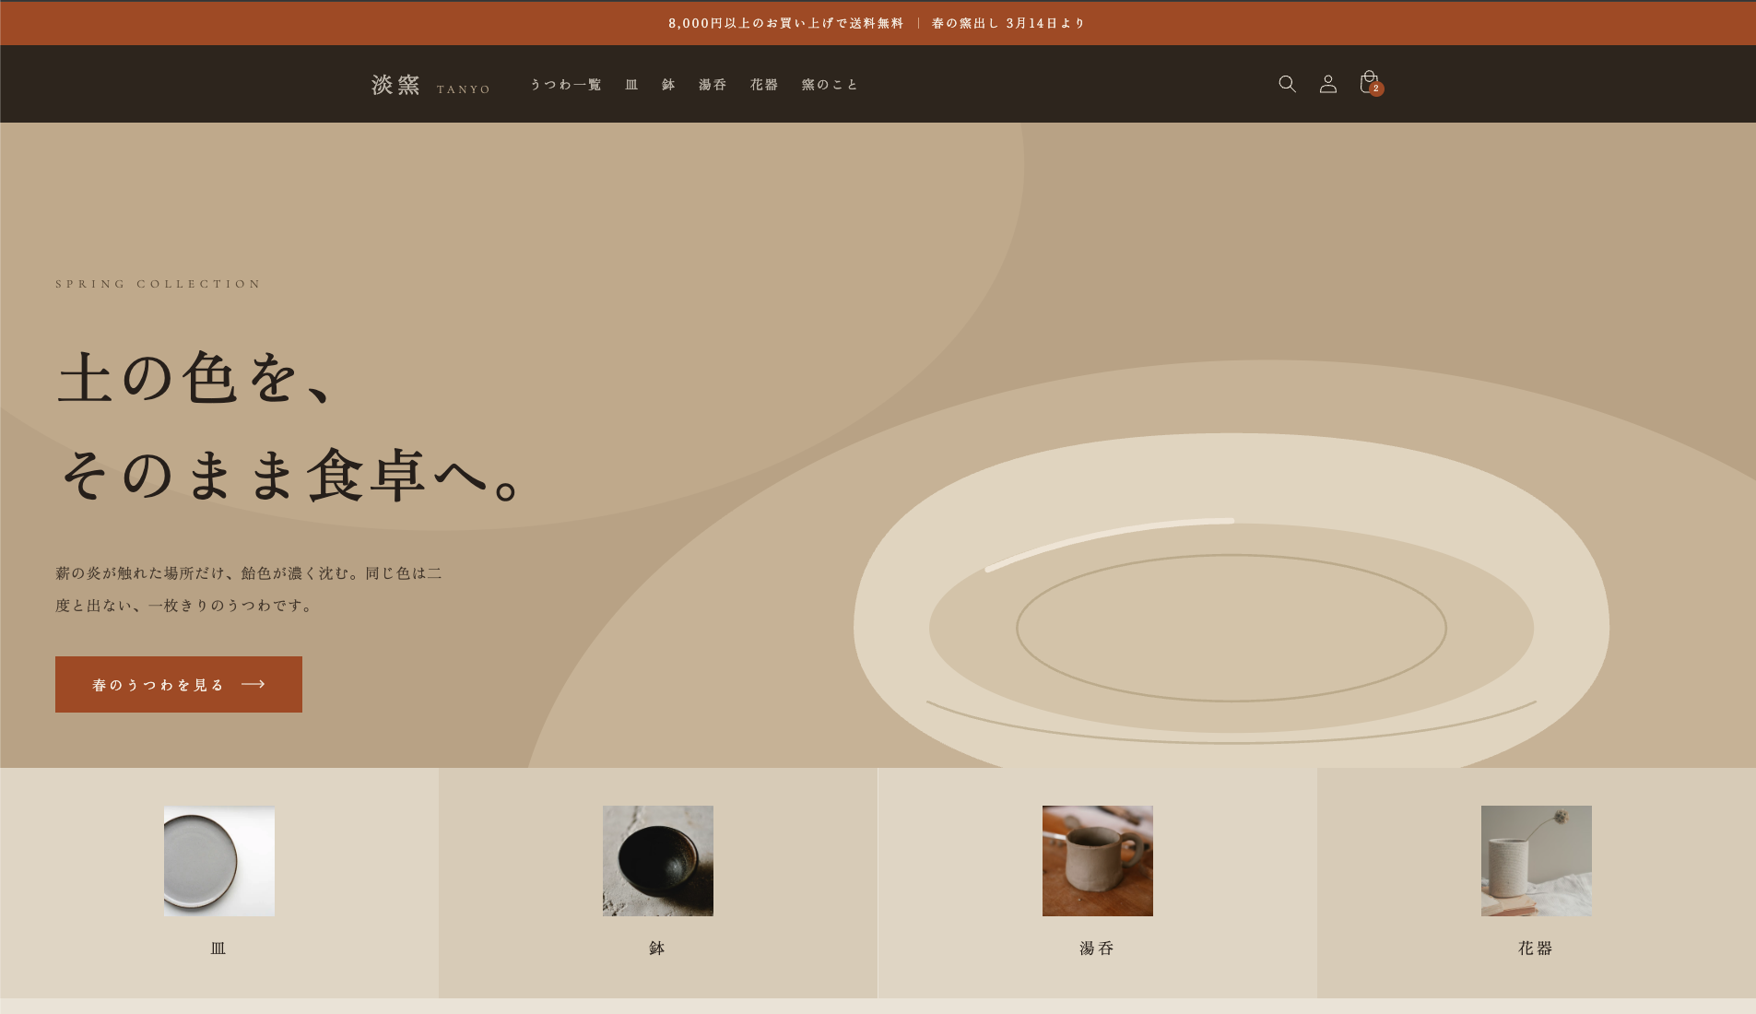1756x1014 pixels.
Task: Click the 皿 category label text
Action: coord(218,949)
